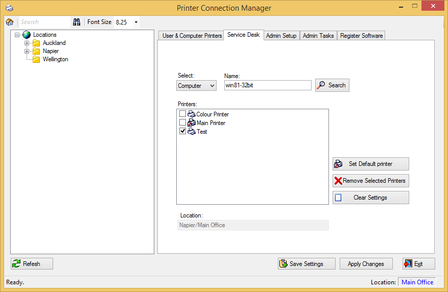Click the Test printer icon
The width and height of the screenshot is (448, 292).
click(x=192, y=132)
